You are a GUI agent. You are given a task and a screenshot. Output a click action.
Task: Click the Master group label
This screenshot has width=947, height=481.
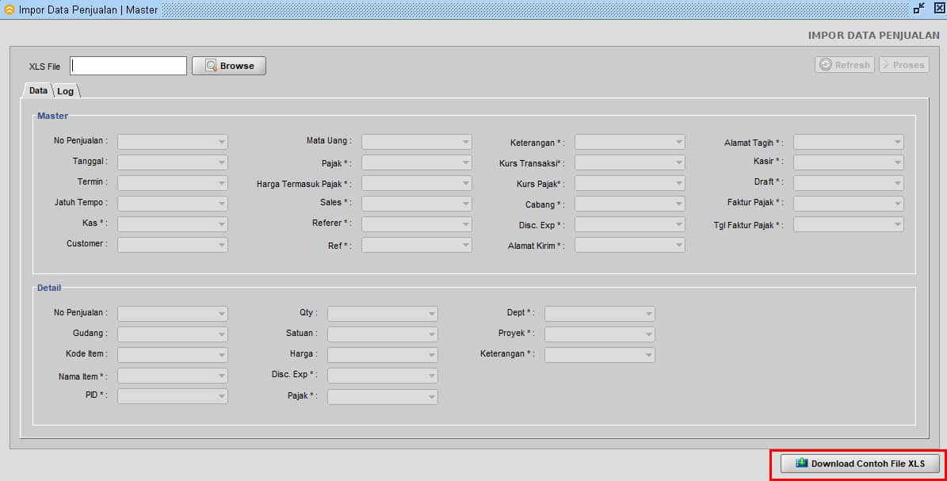(52, 116)
